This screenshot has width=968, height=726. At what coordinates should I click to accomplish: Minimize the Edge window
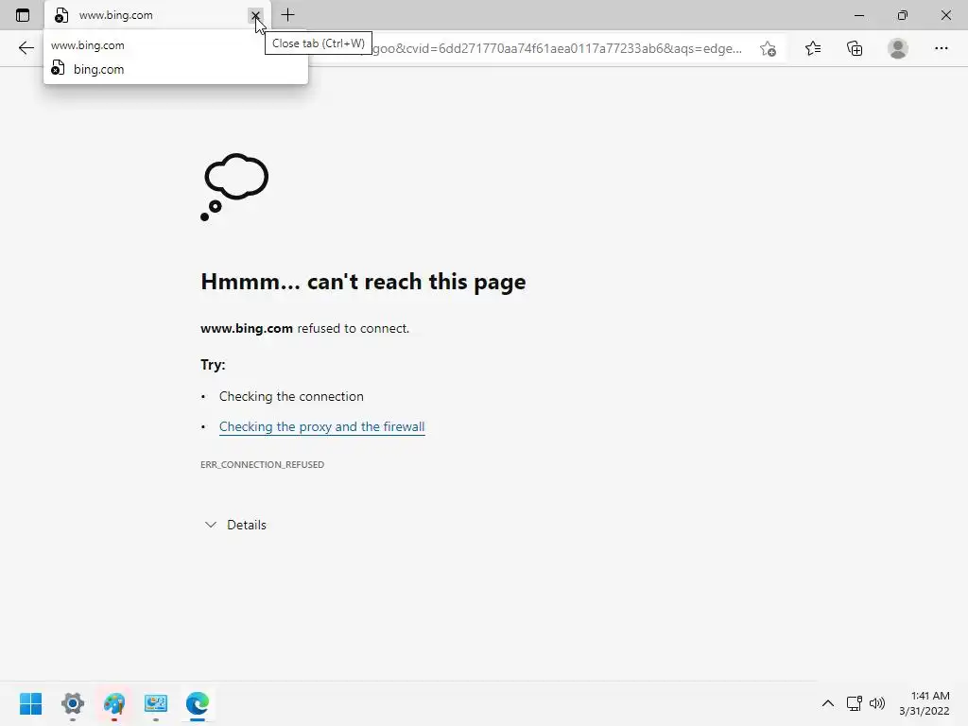coord(858,15)
